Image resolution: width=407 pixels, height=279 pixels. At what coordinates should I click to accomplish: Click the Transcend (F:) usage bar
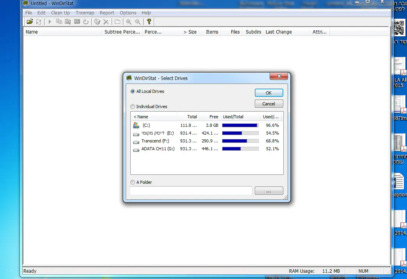pyautogui.click(x=240, y=141)
